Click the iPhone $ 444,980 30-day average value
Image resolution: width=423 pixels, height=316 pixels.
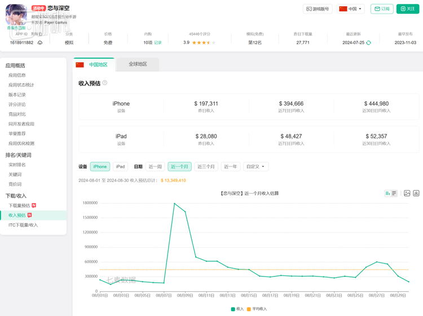(376, 104)
